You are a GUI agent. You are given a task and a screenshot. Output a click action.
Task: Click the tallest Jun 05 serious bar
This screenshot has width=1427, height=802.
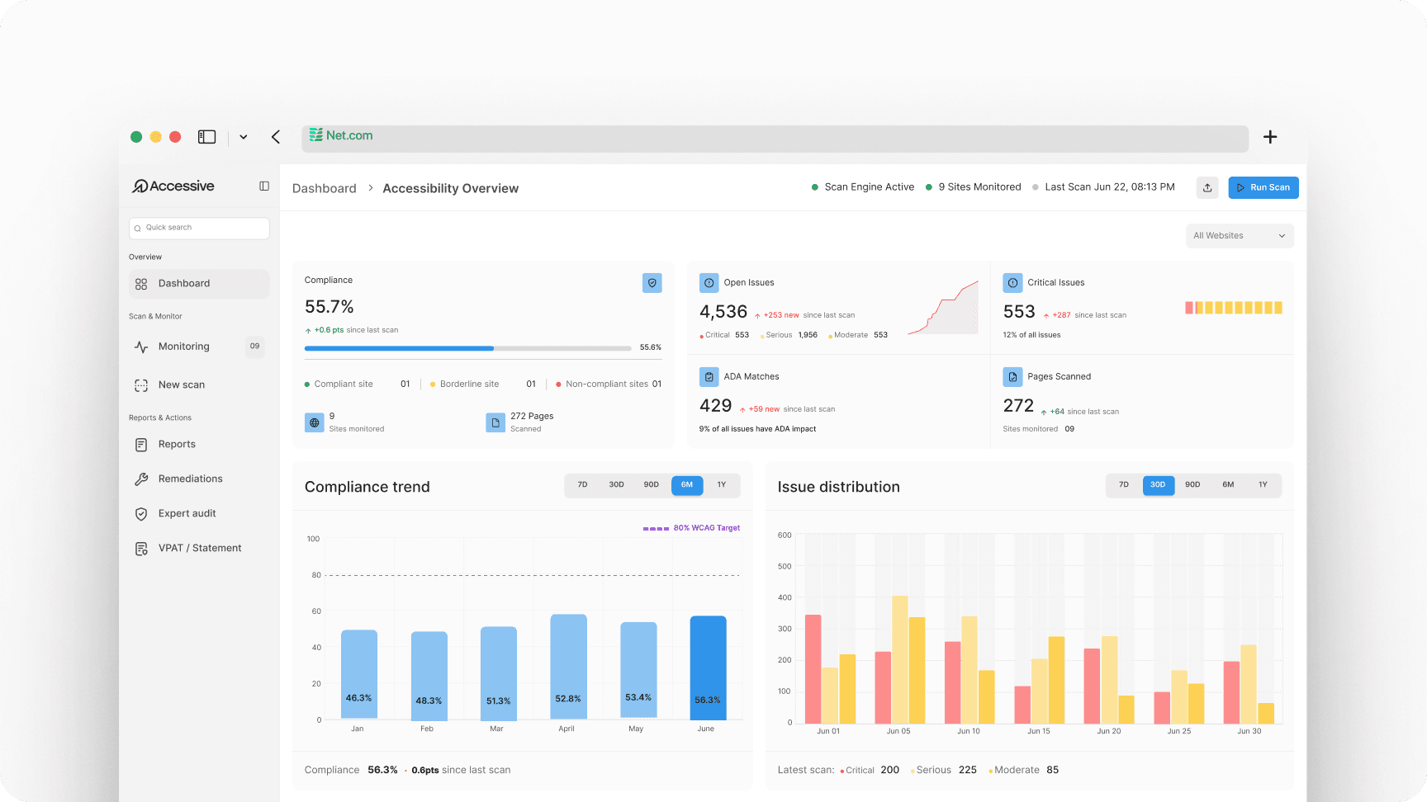click(900, 660)
